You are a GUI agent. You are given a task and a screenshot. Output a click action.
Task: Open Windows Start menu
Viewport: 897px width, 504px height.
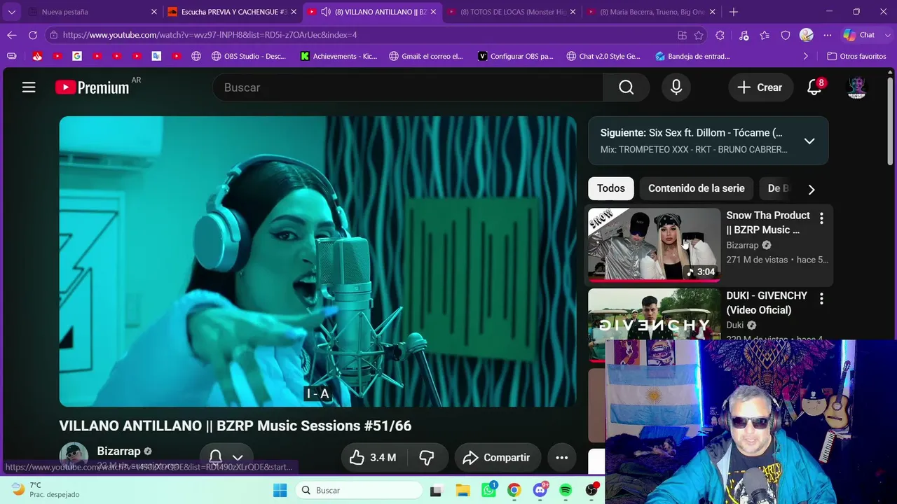tap(280, 490)
